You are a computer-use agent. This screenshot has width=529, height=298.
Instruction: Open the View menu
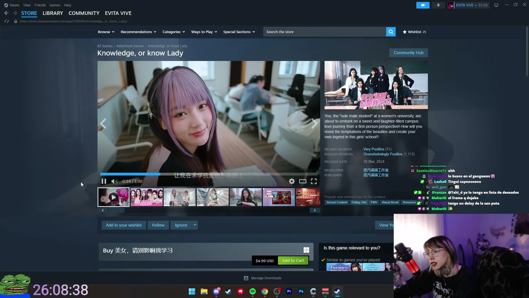point(27,5)
